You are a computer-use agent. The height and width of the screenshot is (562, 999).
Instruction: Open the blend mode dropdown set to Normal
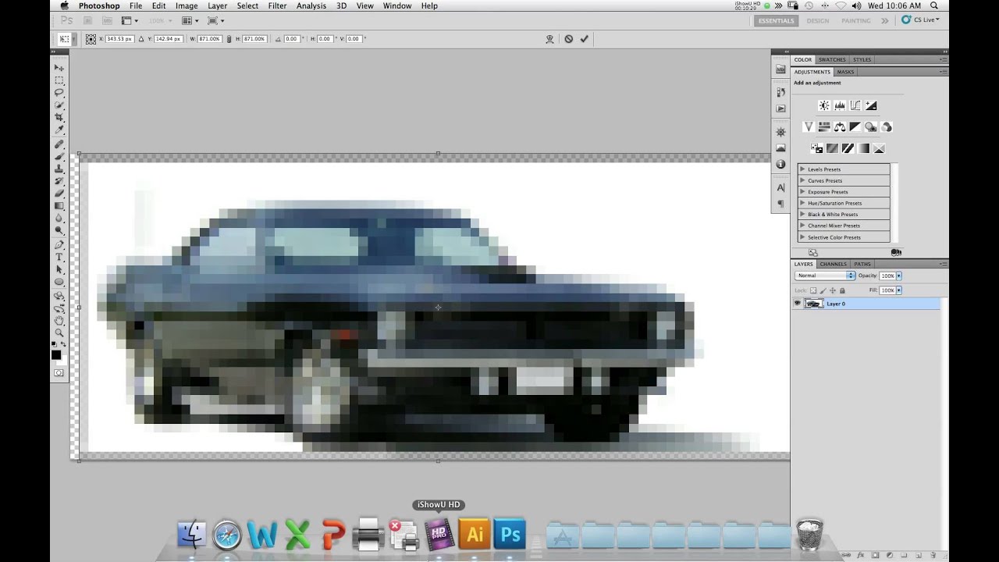(x=825, y=276)
